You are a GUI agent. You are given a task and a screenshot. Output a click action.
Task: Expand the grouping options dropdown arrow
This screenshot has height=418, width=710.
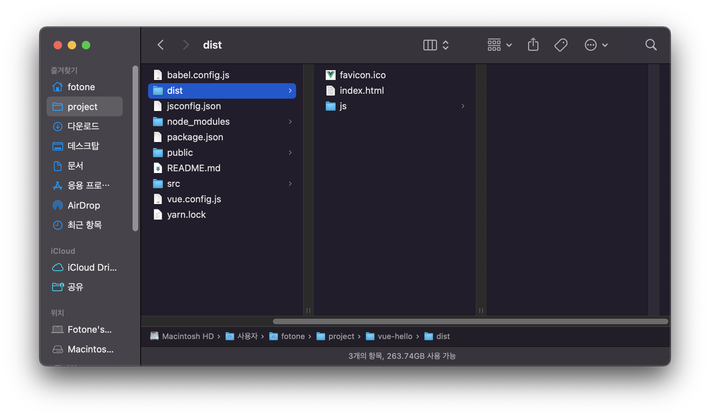point(509,45)
